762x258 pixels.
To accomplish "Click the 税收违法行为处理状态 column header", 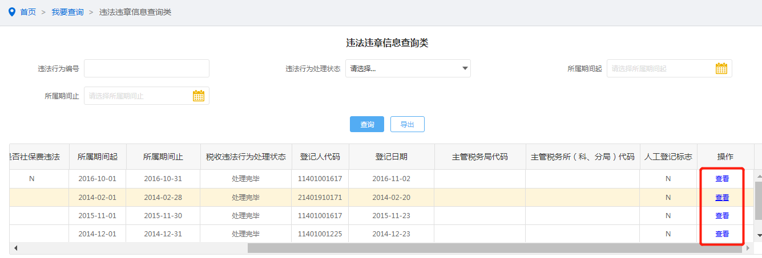I will [246, 157].
